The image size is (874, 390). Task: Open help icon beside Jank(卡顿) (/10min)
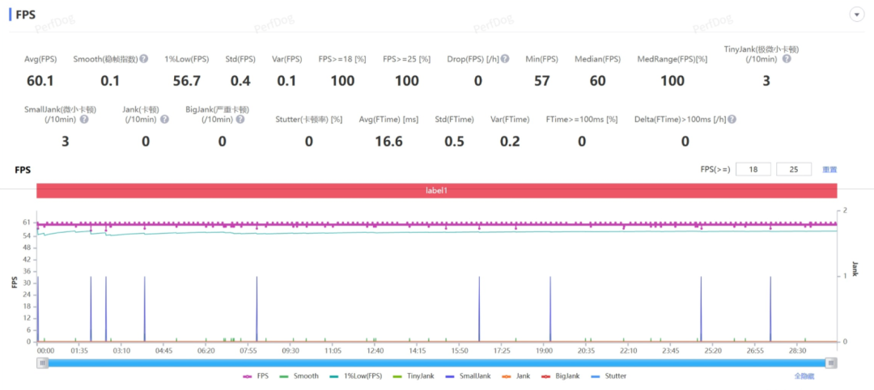point(164,119)
